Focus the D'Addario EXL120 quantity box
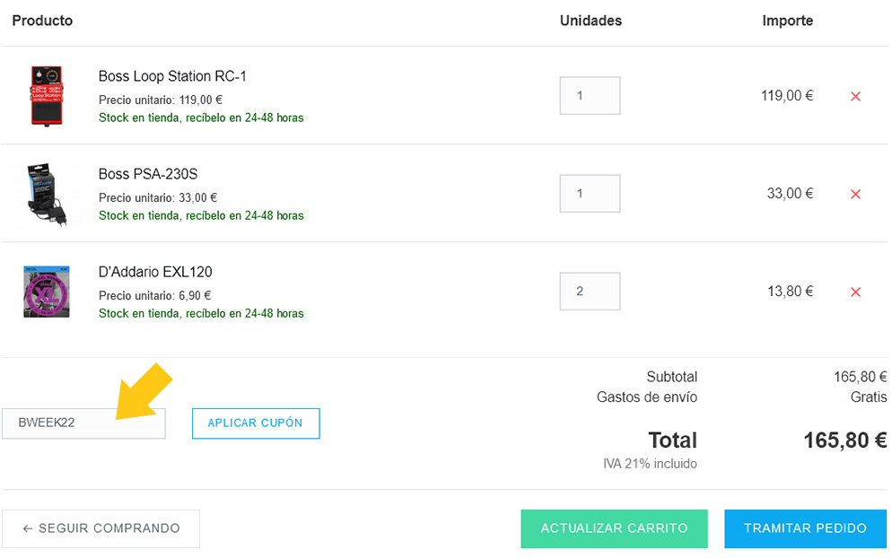The image size is (892, 558). pyautogui.click(x=590, y=292)
